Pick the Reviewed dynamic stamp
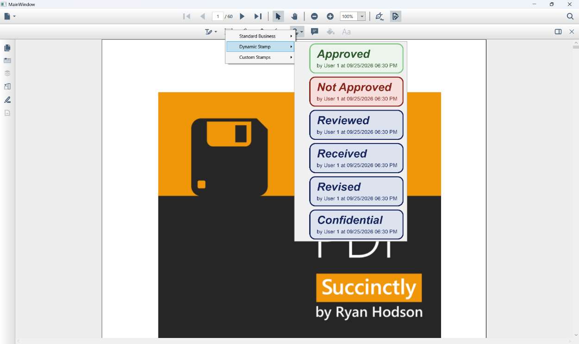 click(x=356, y=125)
